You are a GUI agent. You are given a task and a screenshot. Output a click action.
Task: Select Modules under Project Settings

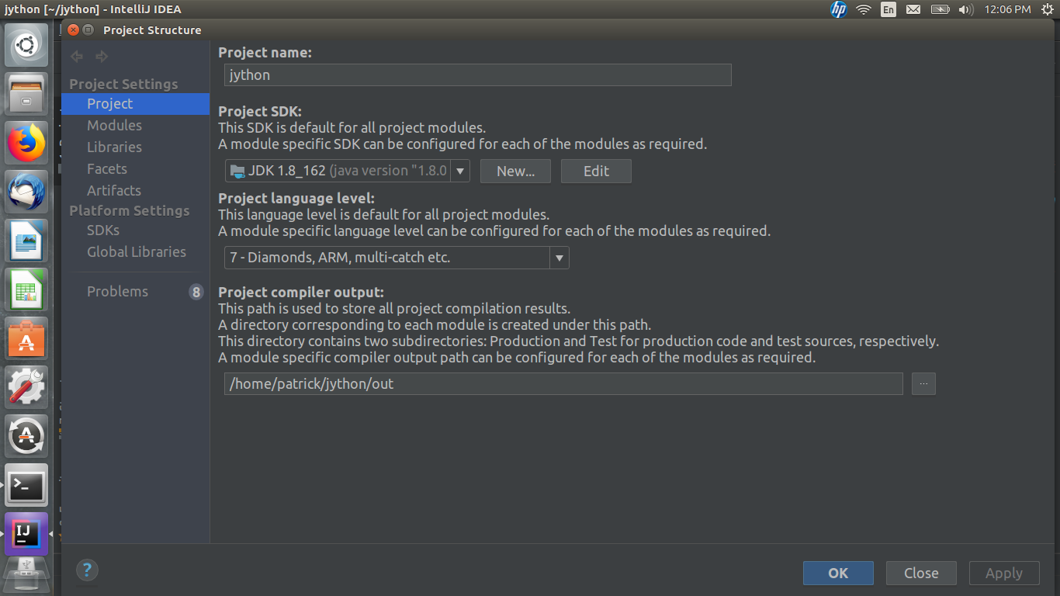[114, 125]
